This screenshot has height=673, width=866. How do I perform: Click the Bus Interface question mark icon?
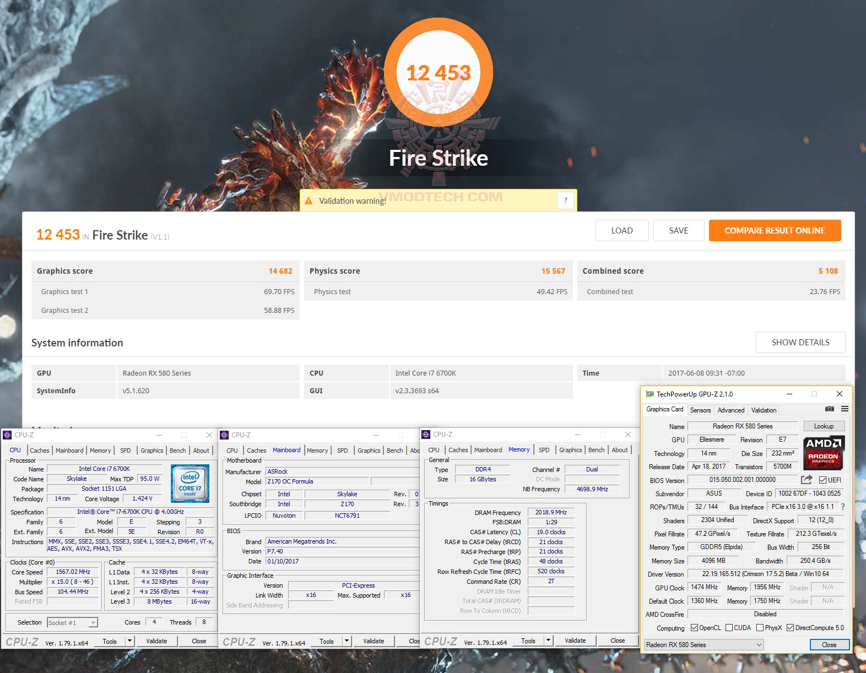pos(842,507)
